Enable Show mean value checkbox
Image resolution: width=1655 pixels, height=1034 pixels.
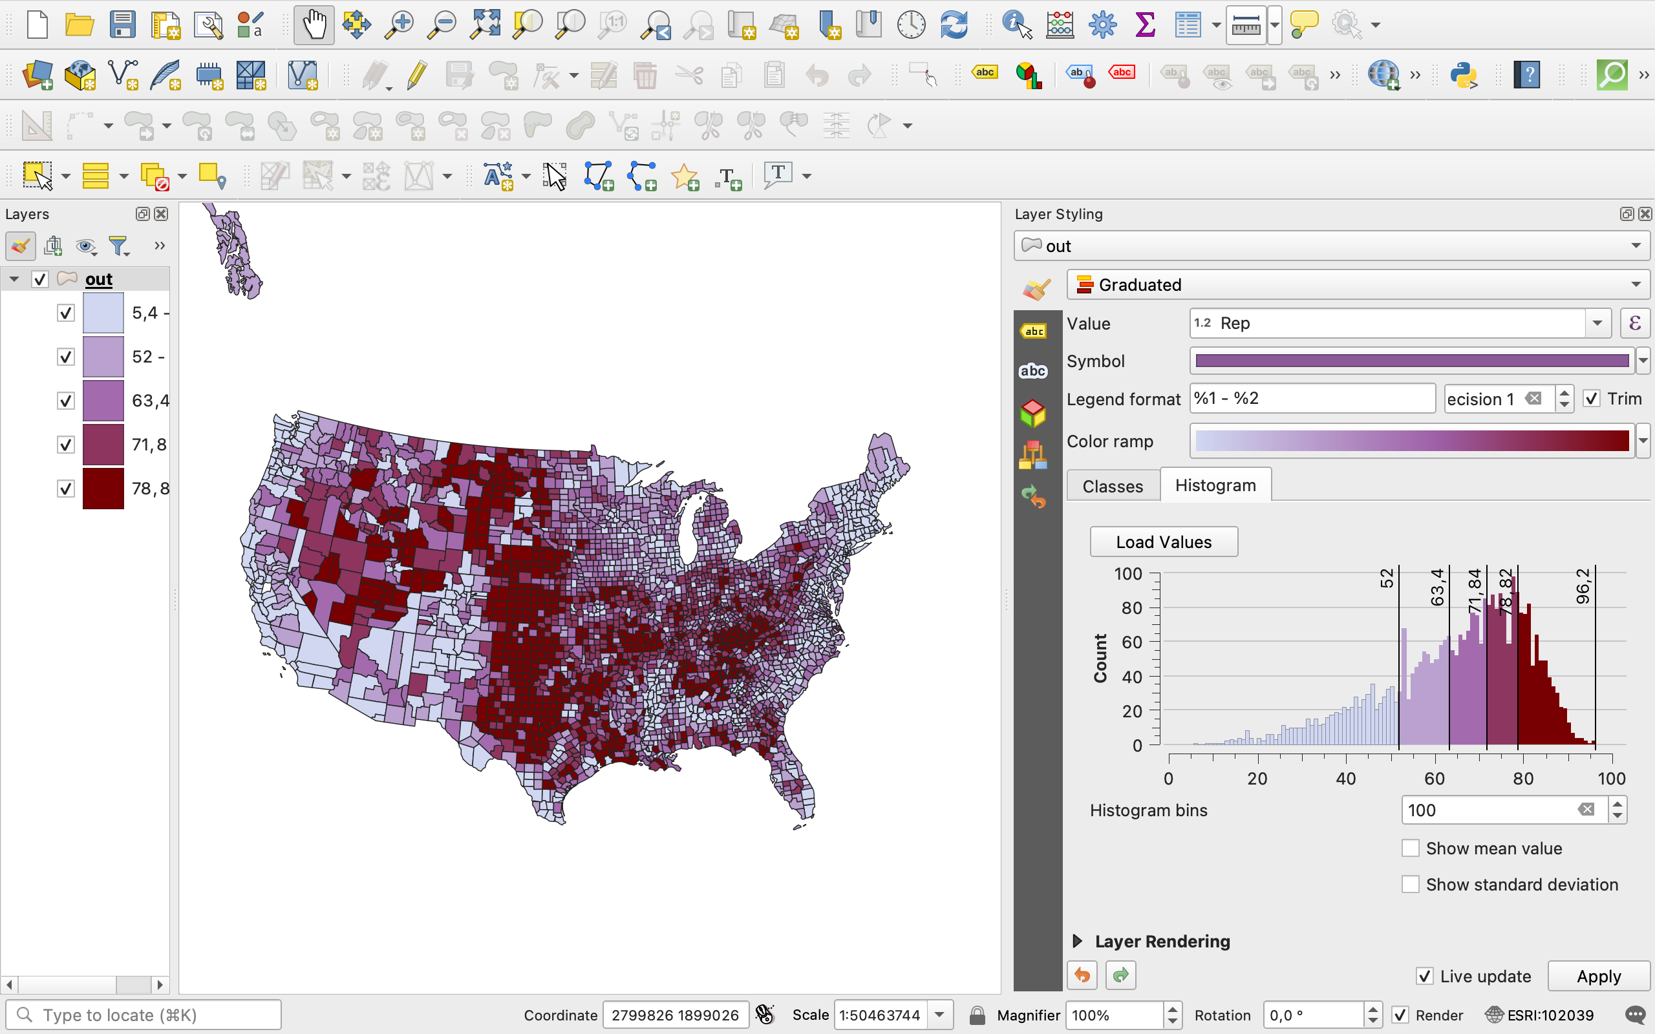pyautogui.click(x=1410, y=848)
